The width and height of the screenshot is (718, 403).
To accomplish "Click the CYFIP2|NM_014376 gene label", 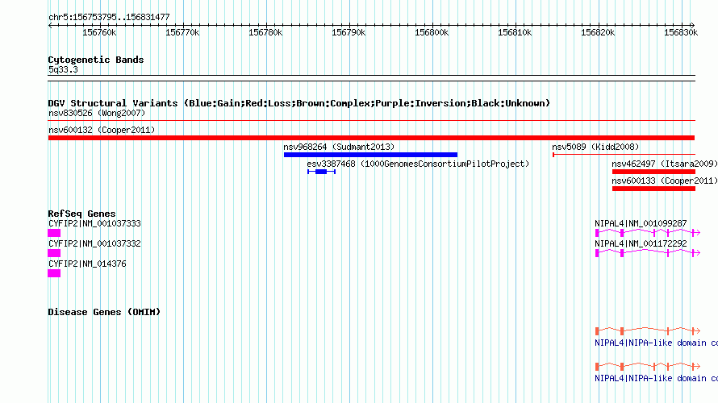I will click(x=87, y=264).
